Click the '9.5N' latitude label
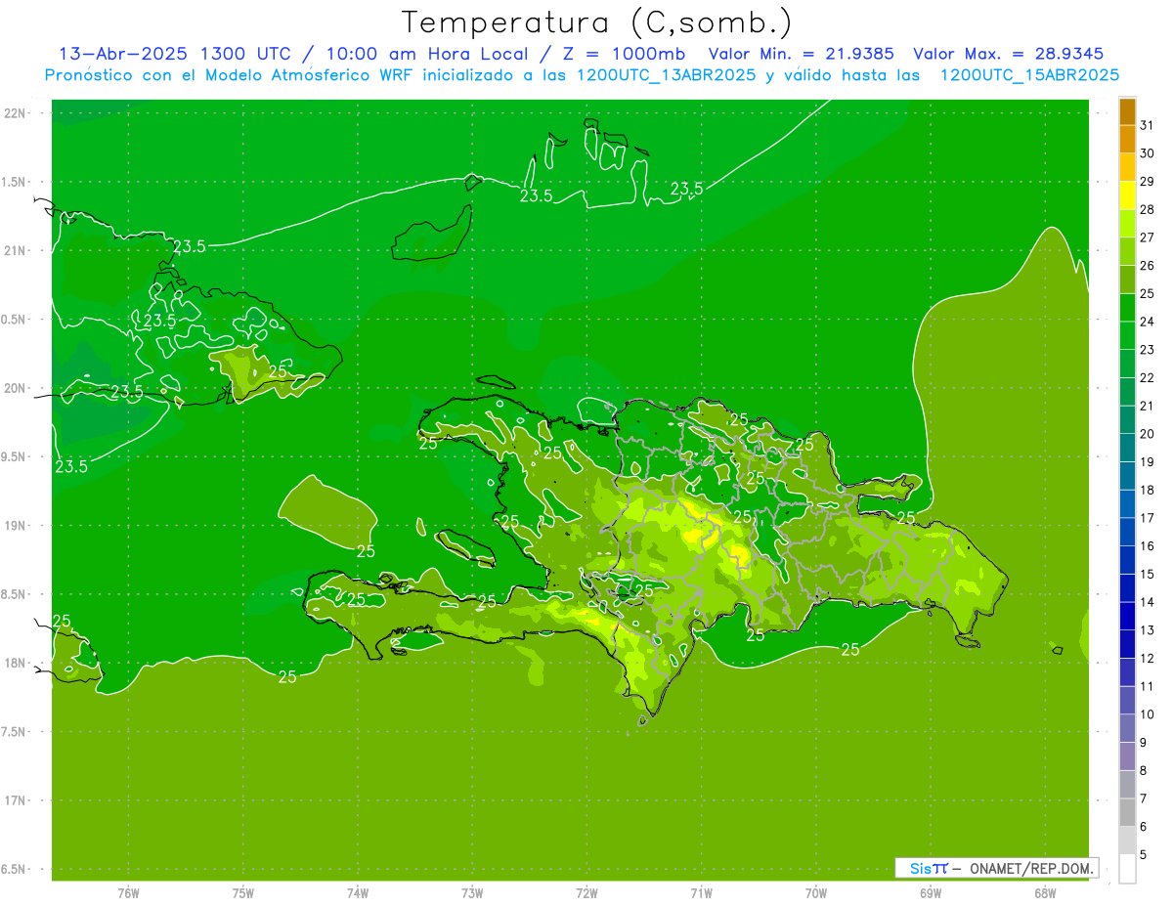The height and width of the screenshot is (906, 1173). (x=15, y=456)
